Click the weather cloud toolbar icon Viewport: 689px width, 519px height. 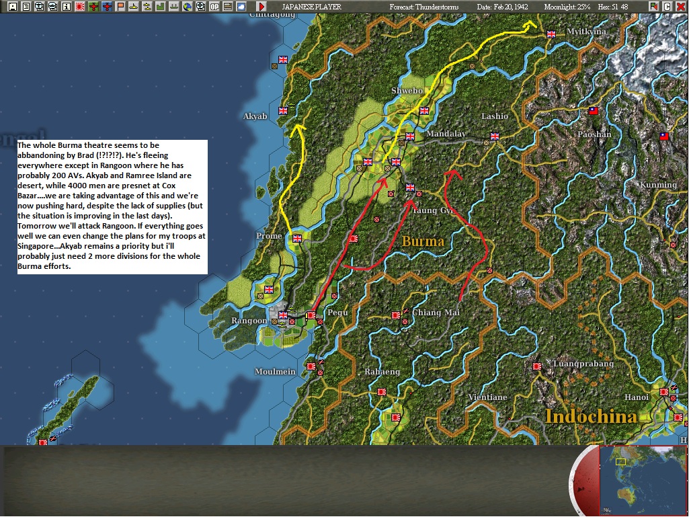pos(241,7)
